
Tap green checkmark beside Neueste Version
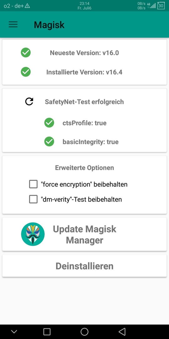[x=26, y=52]
